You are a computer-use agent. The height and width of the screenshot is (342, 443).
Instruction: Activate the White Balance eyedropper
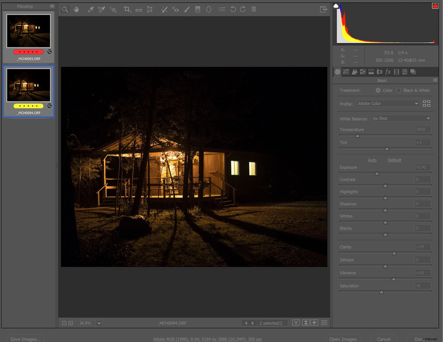[x=91, y=9]
